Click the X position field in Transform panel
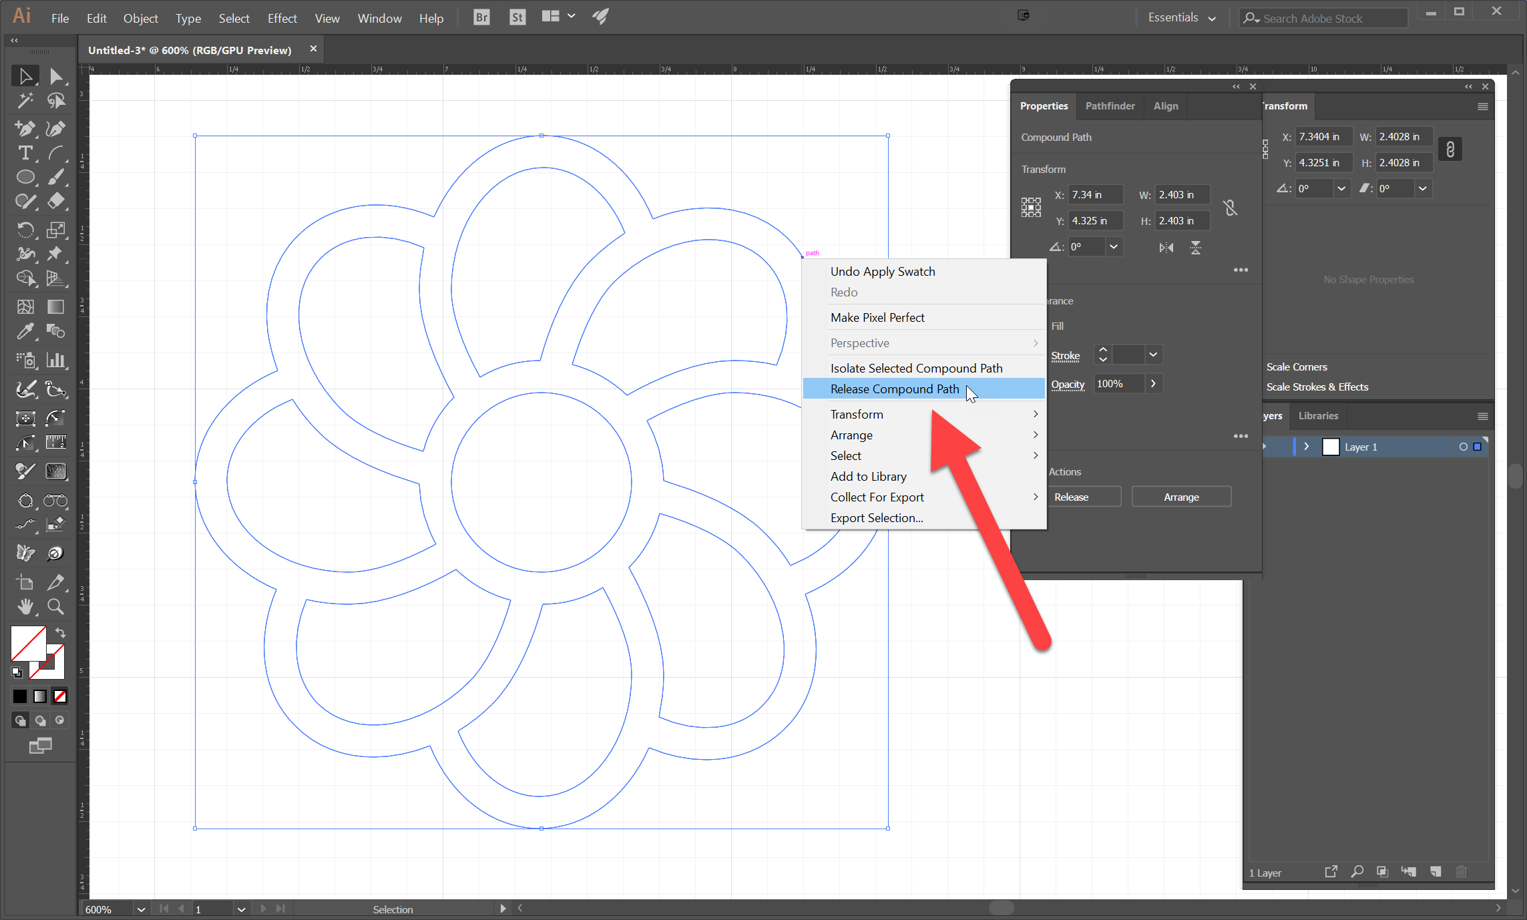The height and width of the screenshot is (920, 1527). [1324, 136]
